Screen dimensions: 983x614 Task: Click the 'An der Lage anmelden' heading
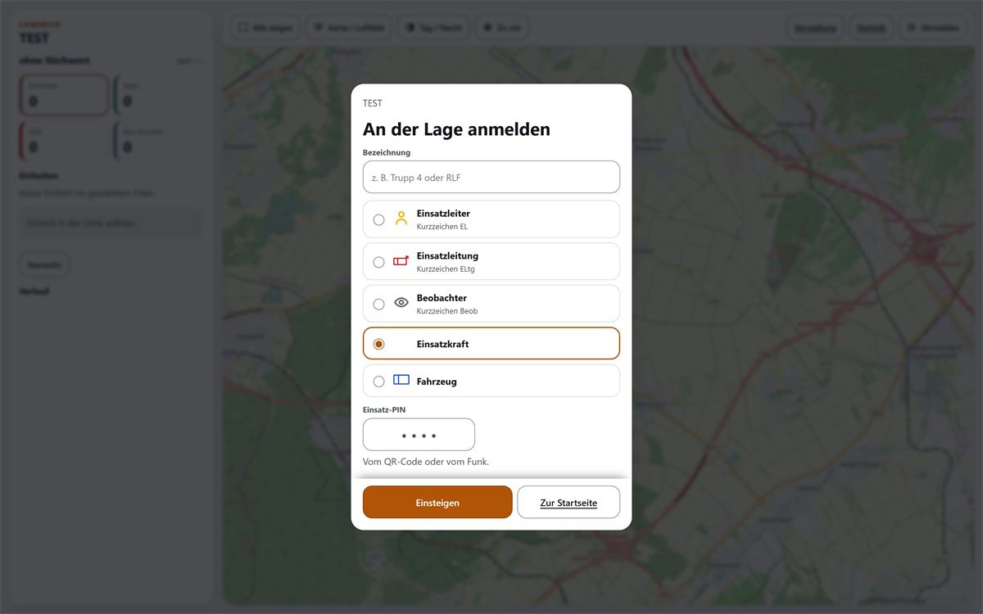point(456,129)
